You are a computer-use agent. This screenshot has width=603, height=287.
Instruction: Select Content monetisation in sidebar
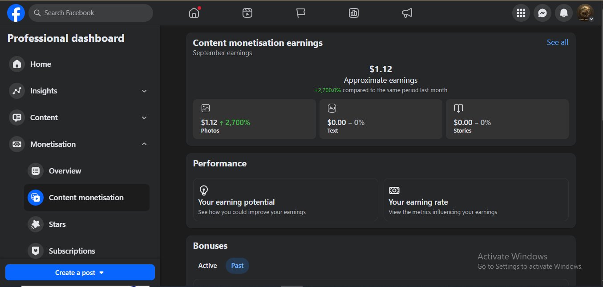tap(87, 198)
